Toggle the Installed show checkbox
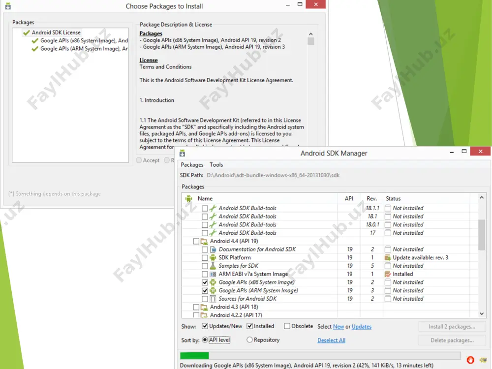This screenshot has width=492, height=369. click(x=250, y=326)
